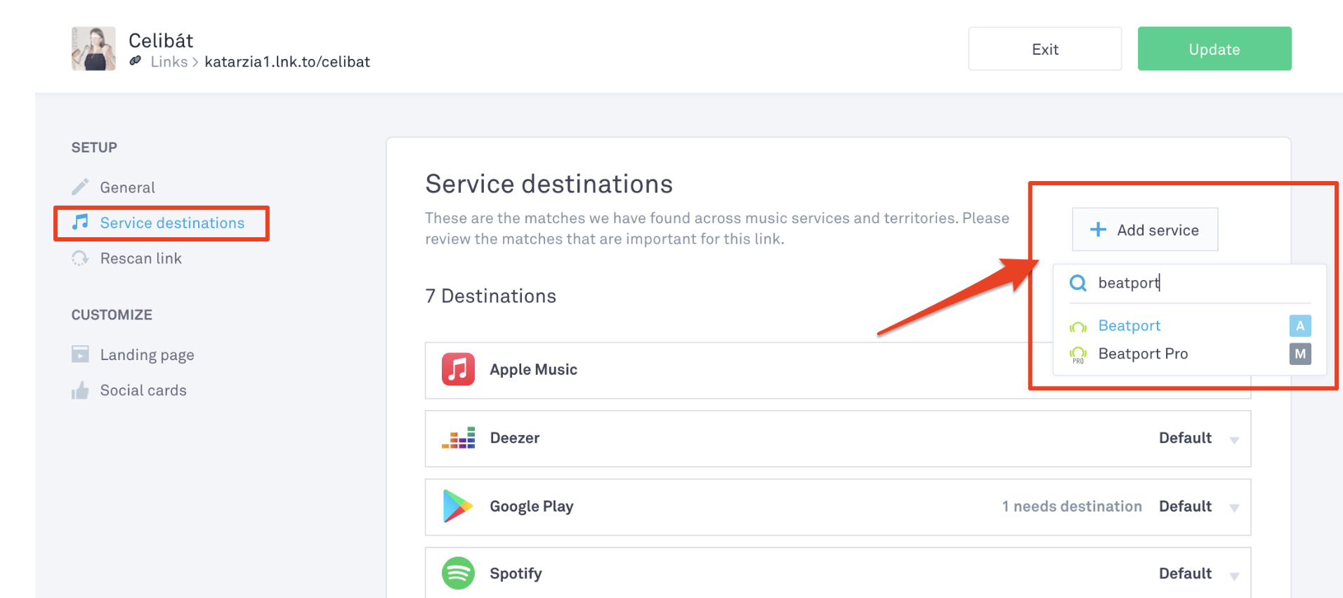The height and width of the screenshot is (598, 1343).
Task: Click the Beatport Pro headphone icon
Action: 1078,354
